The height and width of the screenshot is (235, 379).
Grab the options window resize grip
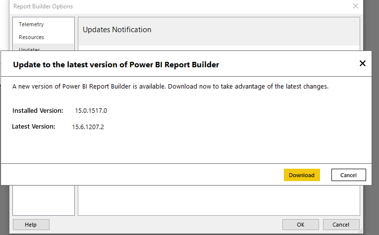[360, 231]
